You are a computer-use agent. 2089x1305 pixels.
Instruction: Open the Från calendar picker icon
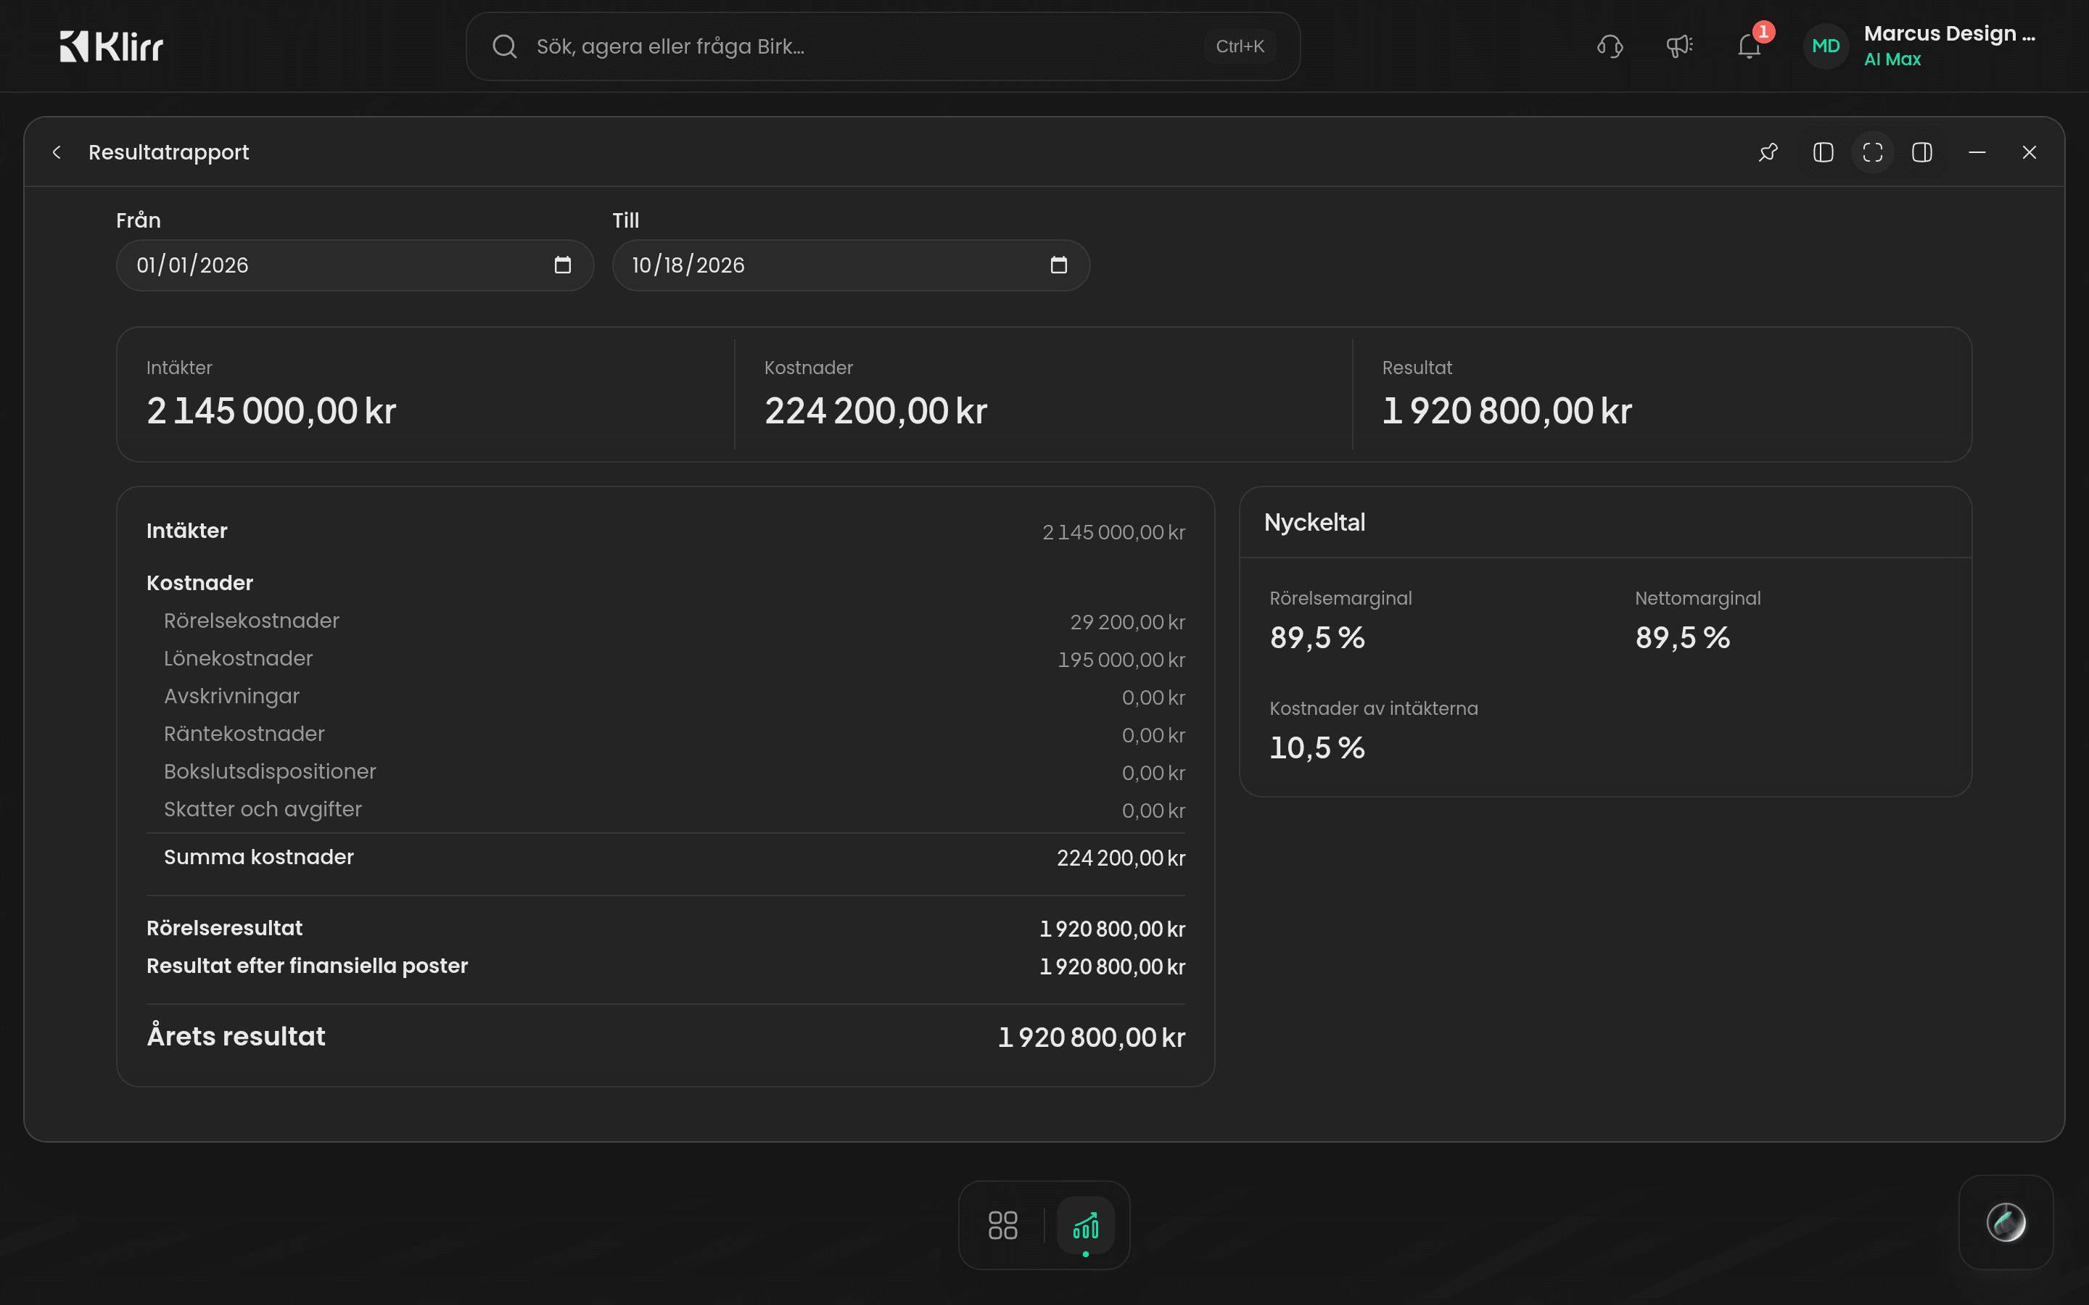click(x=563, y=265)
